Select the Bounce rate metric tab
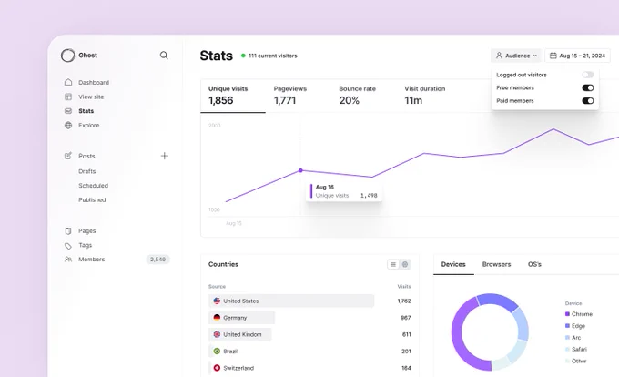619x377 pixels. pos(357,95)
